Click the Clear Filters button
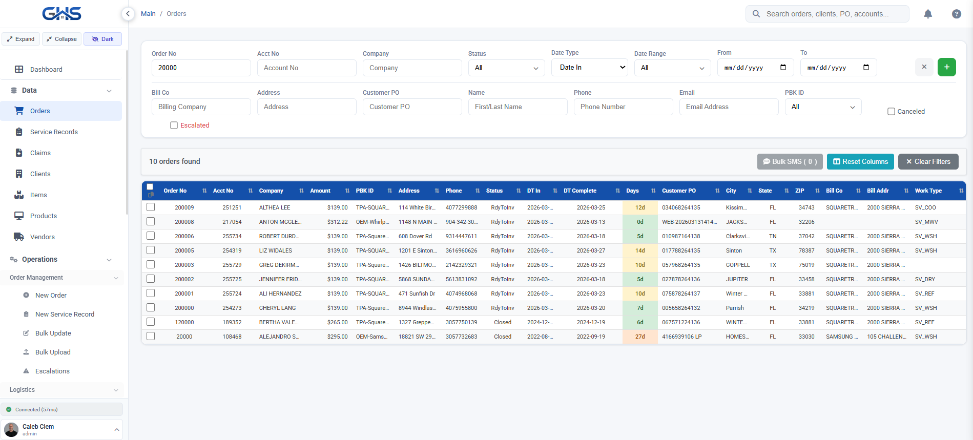Image resolution: width=973 pixels, height=440 pixels. [928, 161]
